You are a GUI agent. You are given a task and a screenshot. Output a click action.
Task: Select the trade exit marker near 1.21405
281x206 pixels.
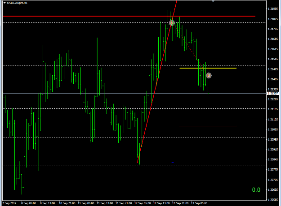(x=209, y=76)
